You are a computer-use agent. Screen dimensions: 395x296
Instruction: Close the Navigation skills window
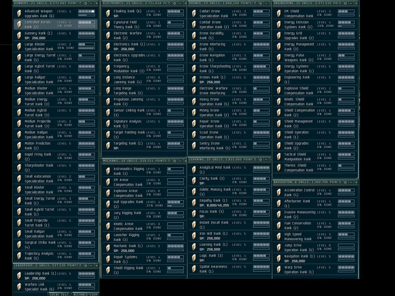356,182
